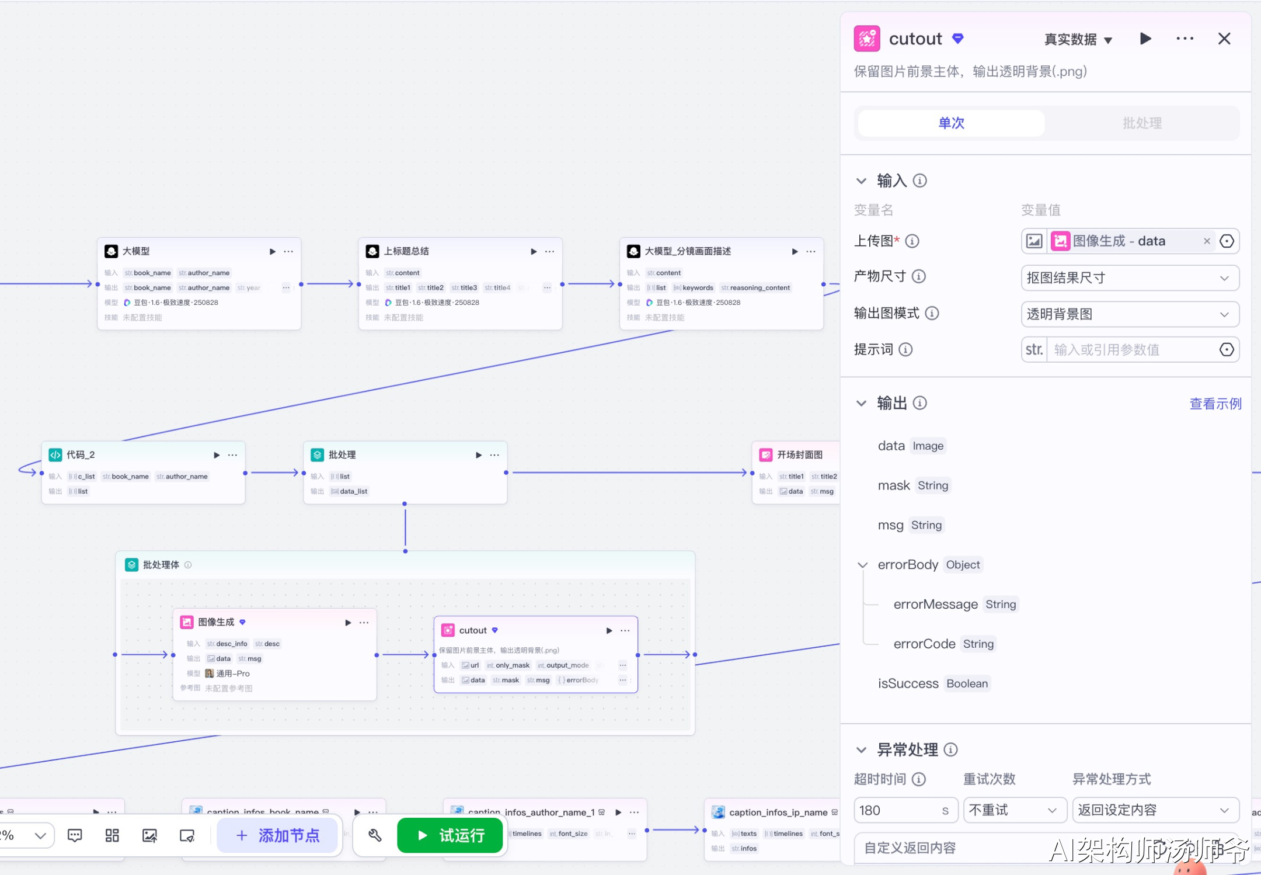Remove the 图像生成 - data value with its x
This screenshot has width=1261, height=875.
1207,241
